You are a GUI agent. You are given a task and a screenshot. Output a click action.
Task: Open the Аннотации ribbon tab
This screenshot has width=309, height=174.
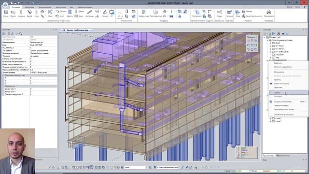point(60,7)
